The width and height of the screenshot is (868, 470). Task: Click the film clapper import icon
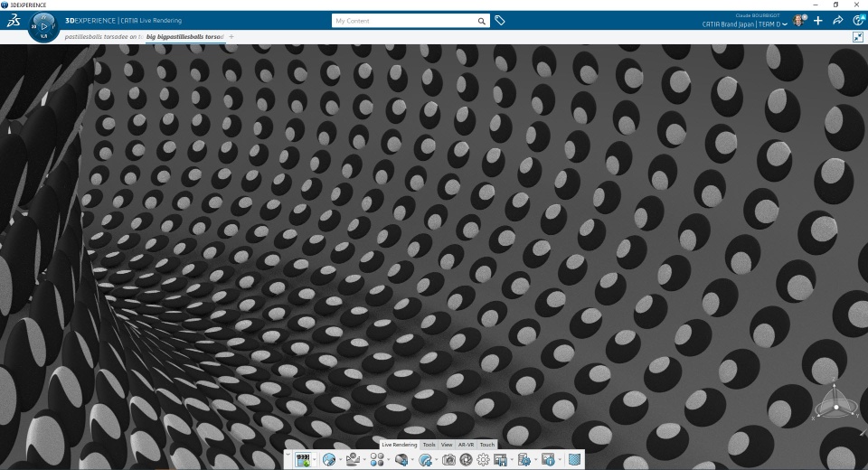(304, 459)
